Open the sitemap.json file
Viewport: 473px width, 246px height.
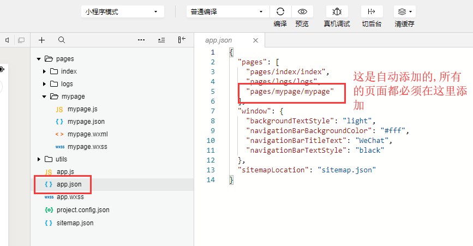click(75, 223)
